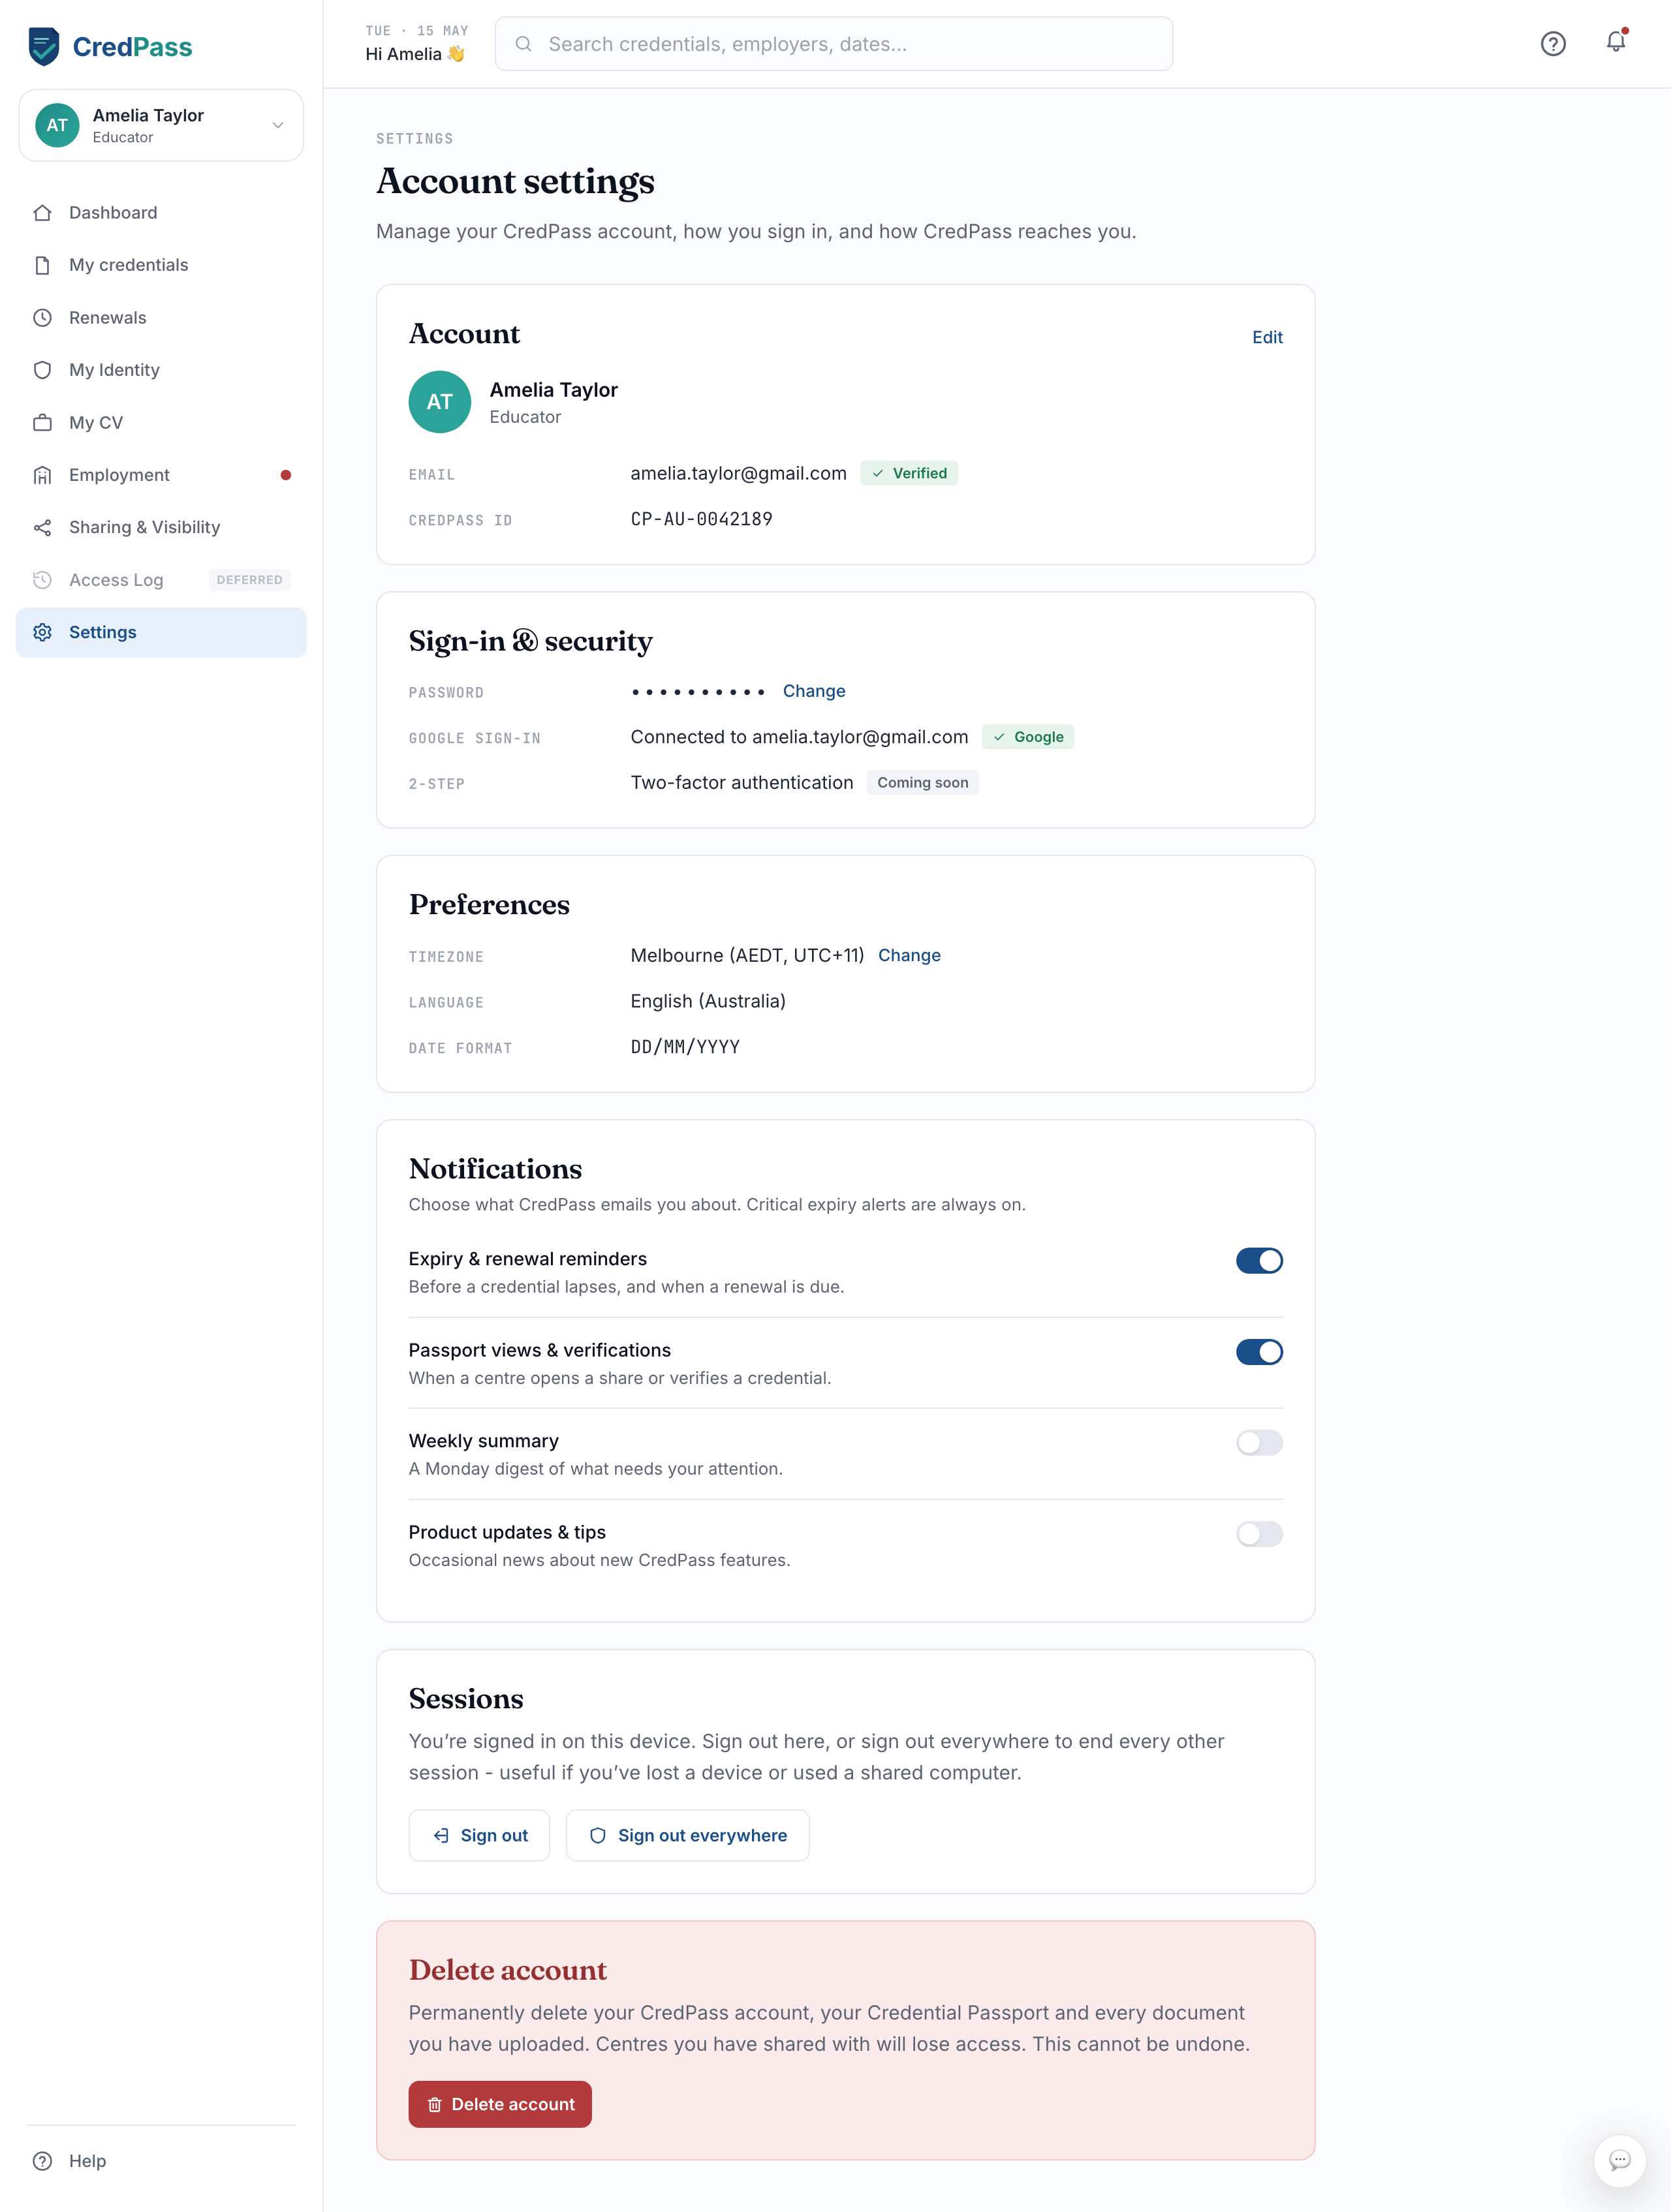Image resolution: width=1671 pixels, height=2212 pixels.
Task: Click the AT avatar in Account card
Action: point(439,402)
